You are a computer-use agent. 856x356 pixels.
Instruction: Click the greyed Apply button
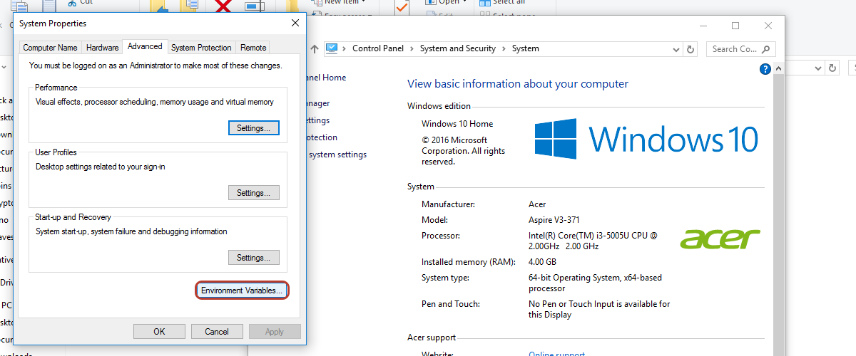point(275,332)
